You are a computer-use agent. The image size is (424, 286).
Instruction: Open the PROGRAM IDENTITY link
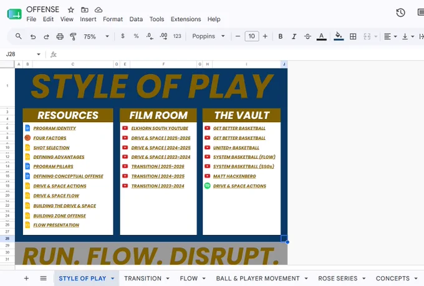pos(55,128)
